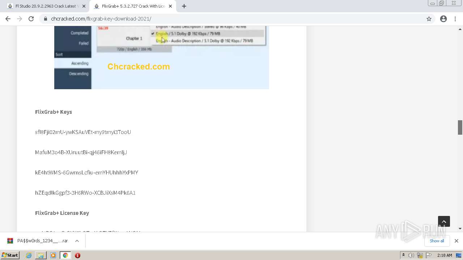Expand the download item options chevron

click(x=77, y=241)
